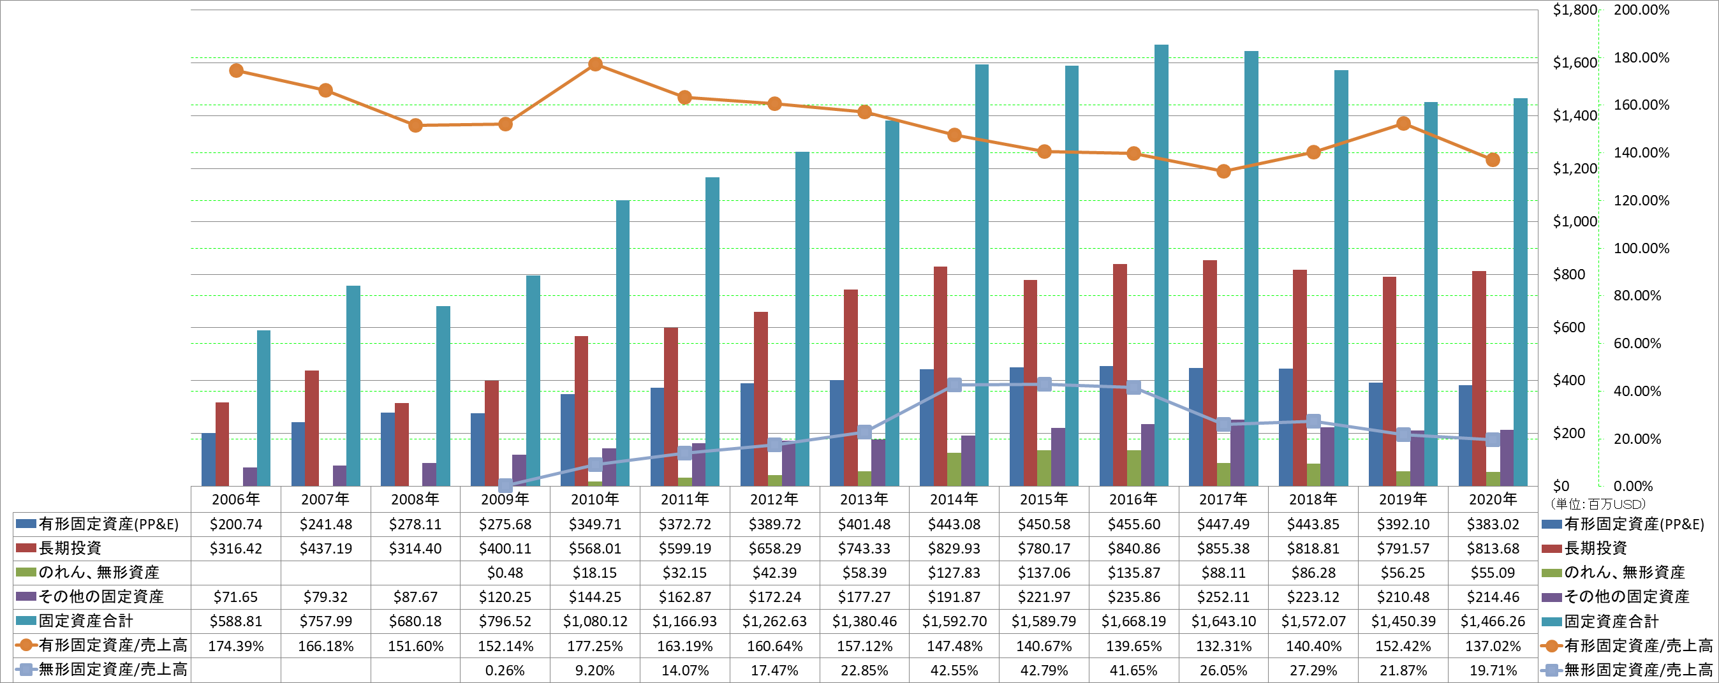Click the $743.33 cell

864,548
